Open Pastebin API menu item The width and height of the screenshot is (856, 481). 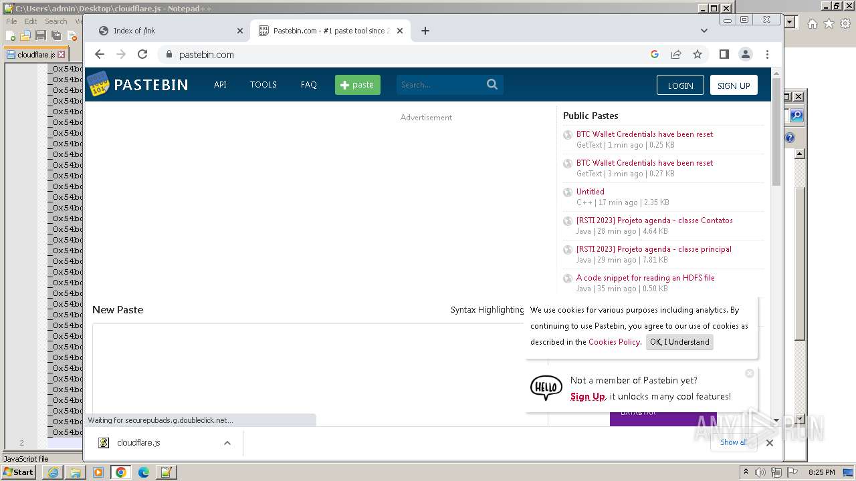220,85
